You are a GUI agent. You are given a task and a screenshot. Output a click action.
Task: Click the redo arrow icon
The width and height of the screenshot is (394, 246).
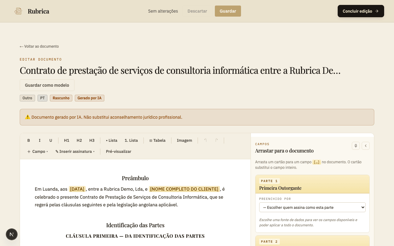click(216, 141)
